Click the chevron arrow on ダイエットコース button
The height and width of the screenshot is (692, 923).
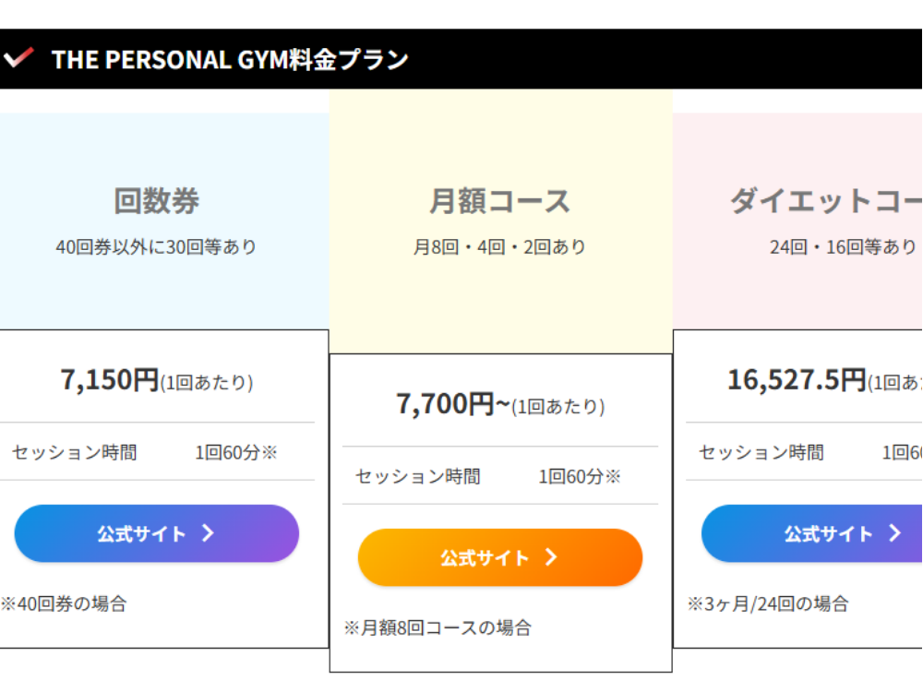[x=894, y=533]
